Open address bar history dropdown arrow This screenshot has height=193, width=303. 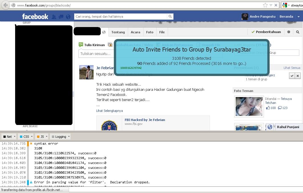point(271,5)
